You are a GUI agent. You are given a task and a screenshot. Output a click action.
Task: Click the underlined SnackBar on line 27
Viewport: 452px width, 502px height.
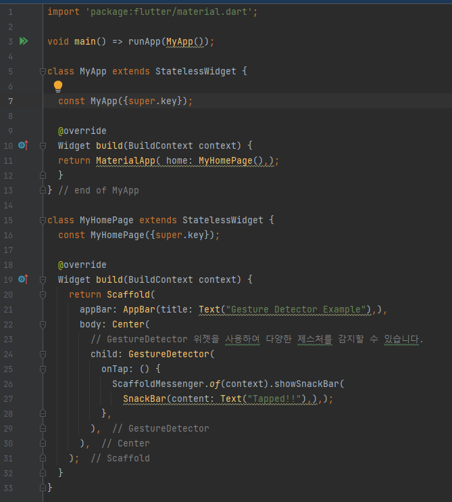pos(145,398)
